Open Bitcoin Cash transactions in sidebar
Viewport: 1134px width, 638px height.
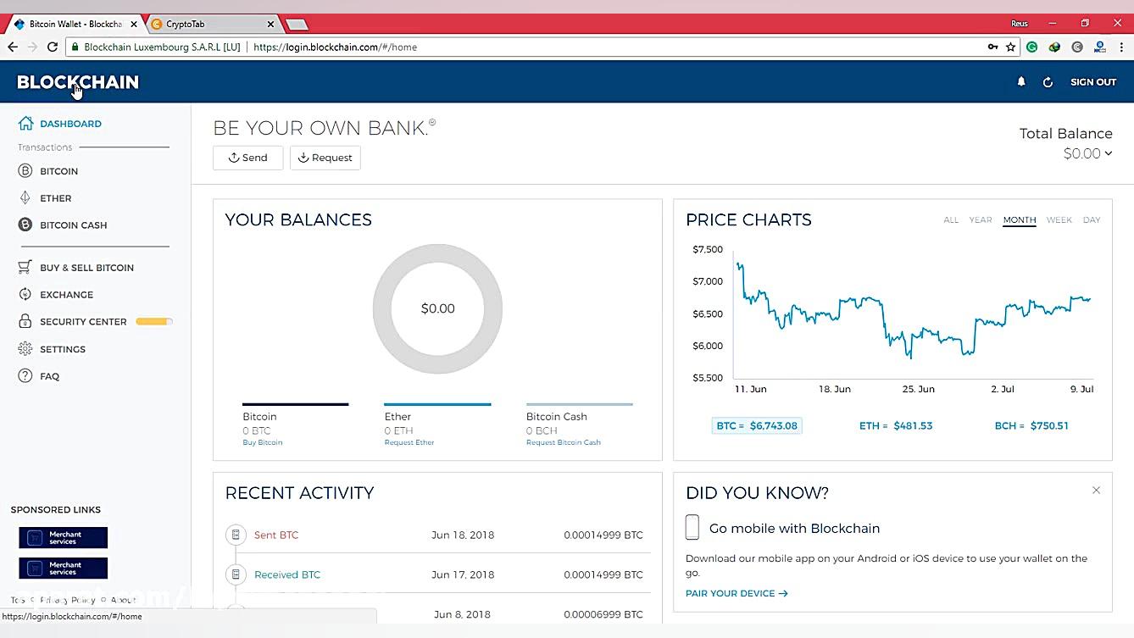click(x=73, y=225)
